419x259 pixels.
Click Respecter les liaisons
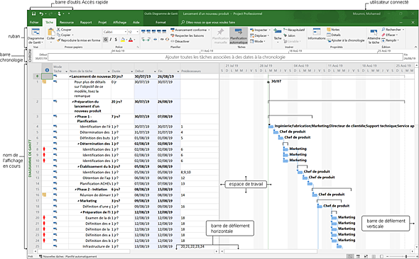click(x=187, y=35)
